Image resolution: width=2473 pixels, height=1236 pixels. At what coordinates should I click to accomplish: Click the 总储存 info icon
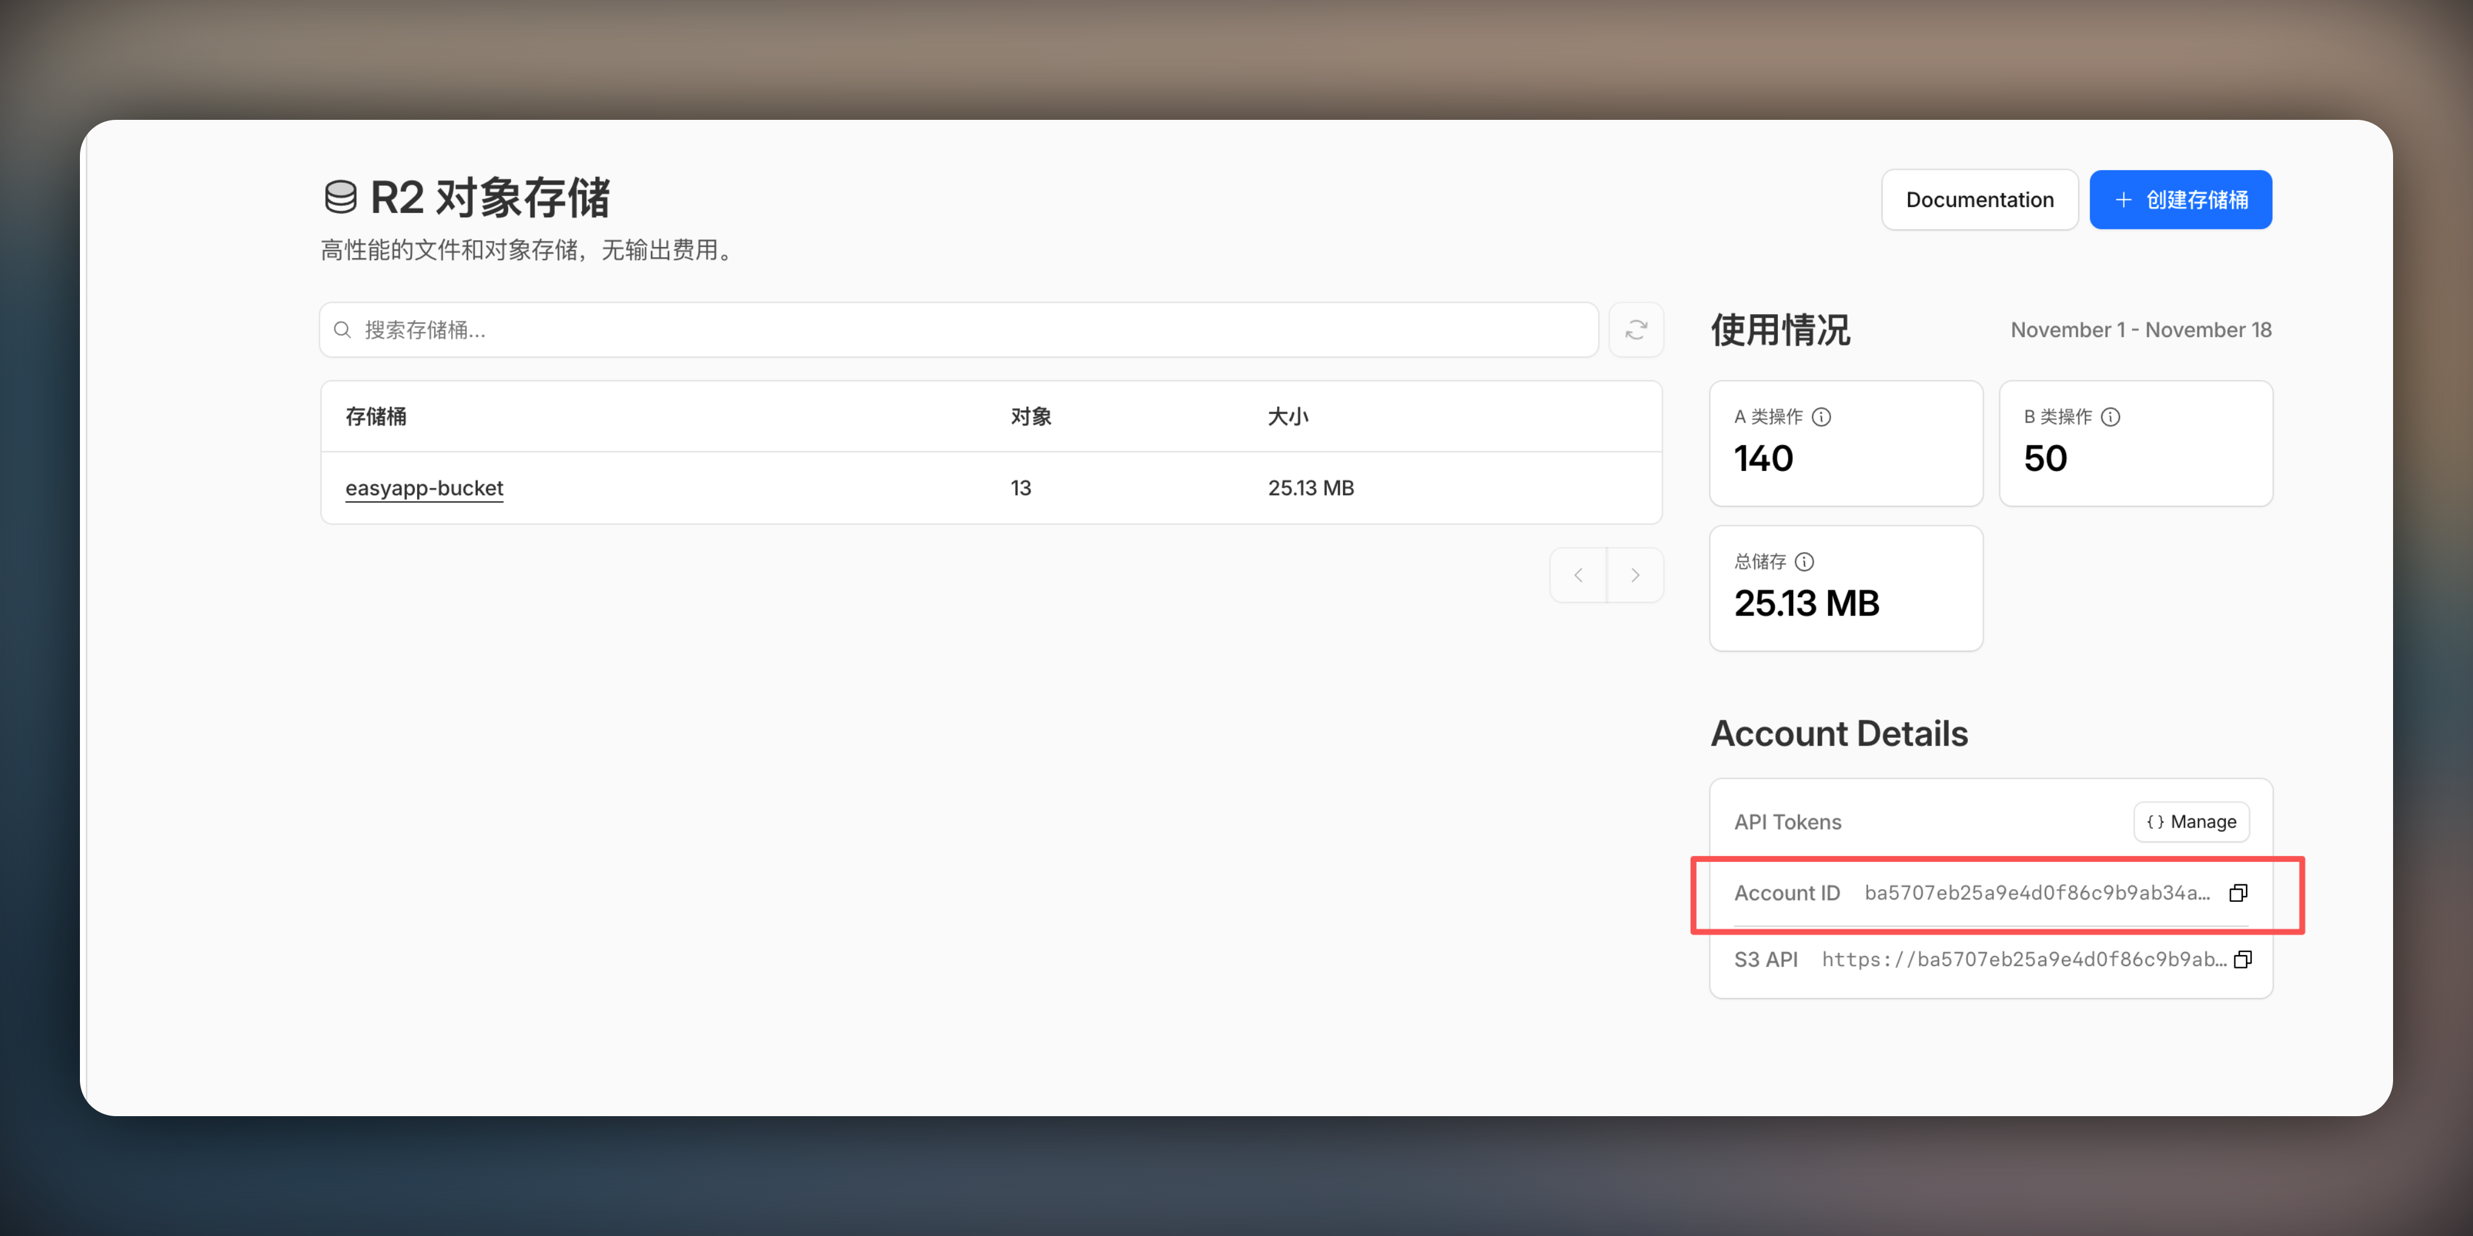pos(1805,561)
